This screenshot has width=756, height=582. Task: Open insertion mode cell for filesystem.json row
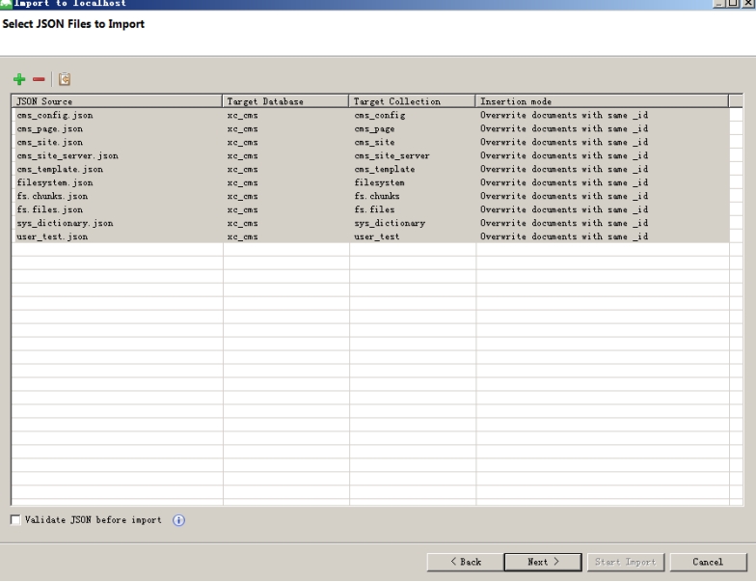[602, 183]
